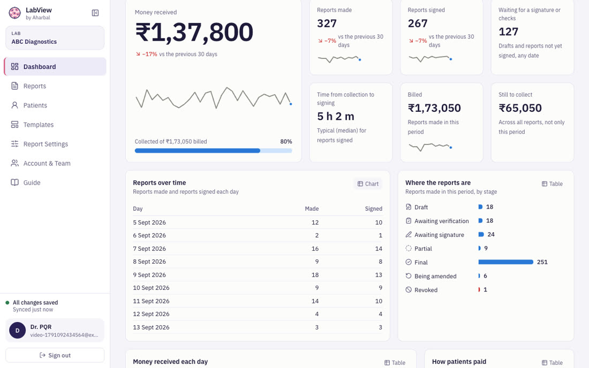This screenshot has width=589, height=368.
Task: Click the Dashboard grid icon
Action: click(x=14, y=67)
